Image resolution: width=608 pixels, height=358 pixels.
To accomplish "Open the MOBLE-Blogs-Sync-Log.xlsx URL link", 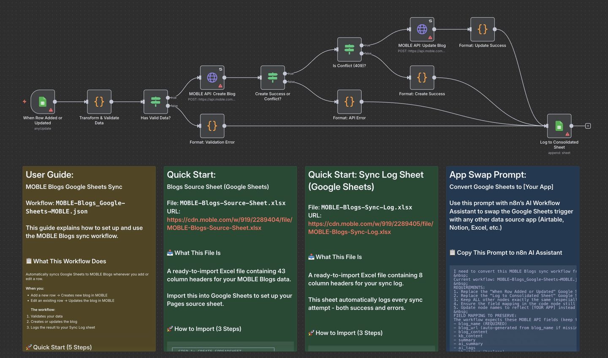I will tap(370, 228).
